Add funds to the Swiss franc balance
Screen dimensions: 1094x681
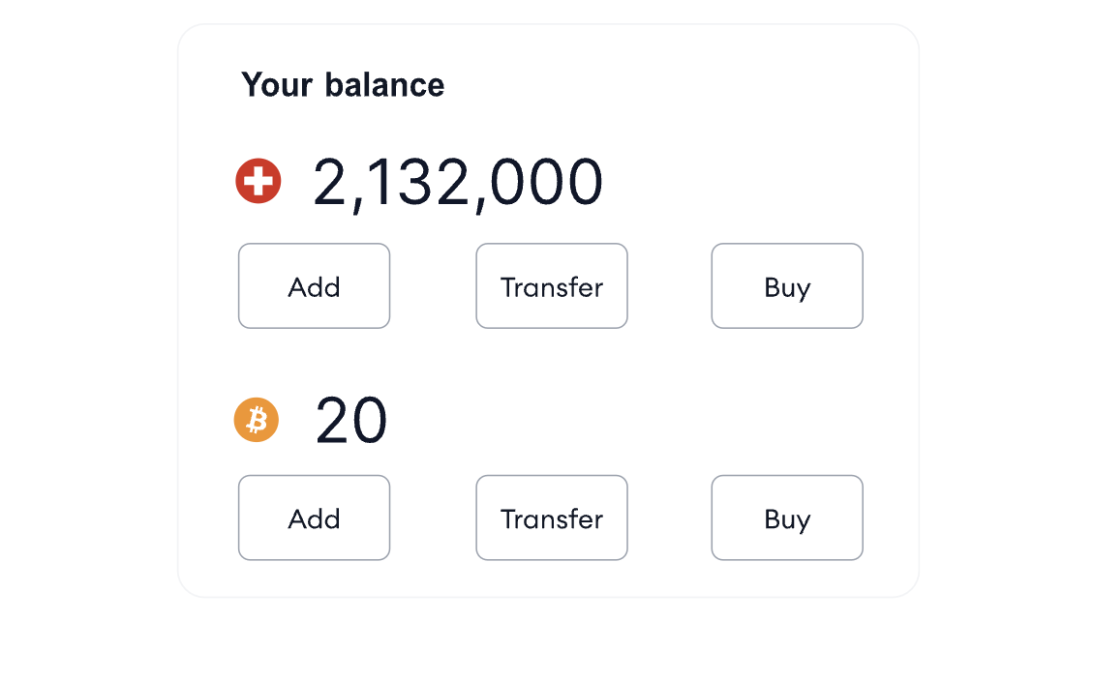coord(314,286)
